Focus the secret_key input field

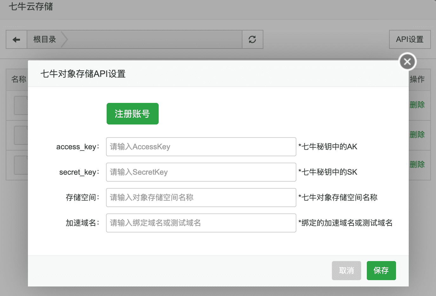click(x=201, y=172)
